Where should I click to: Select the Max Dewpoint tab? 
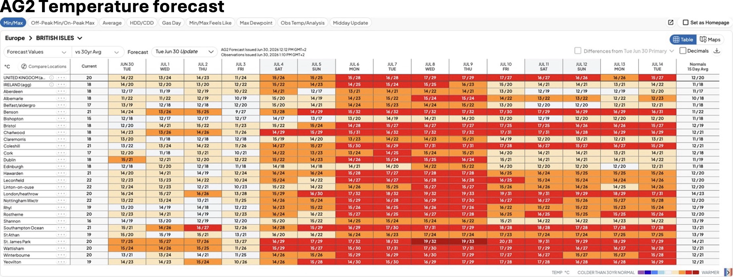point(256,23)
